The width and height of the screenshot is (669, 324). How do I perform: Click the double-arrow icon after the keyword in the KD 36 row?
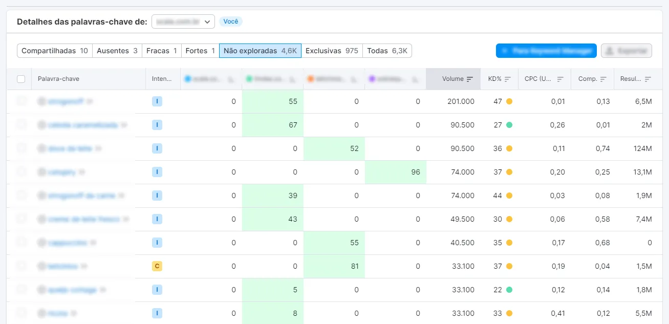coord(98,148)
